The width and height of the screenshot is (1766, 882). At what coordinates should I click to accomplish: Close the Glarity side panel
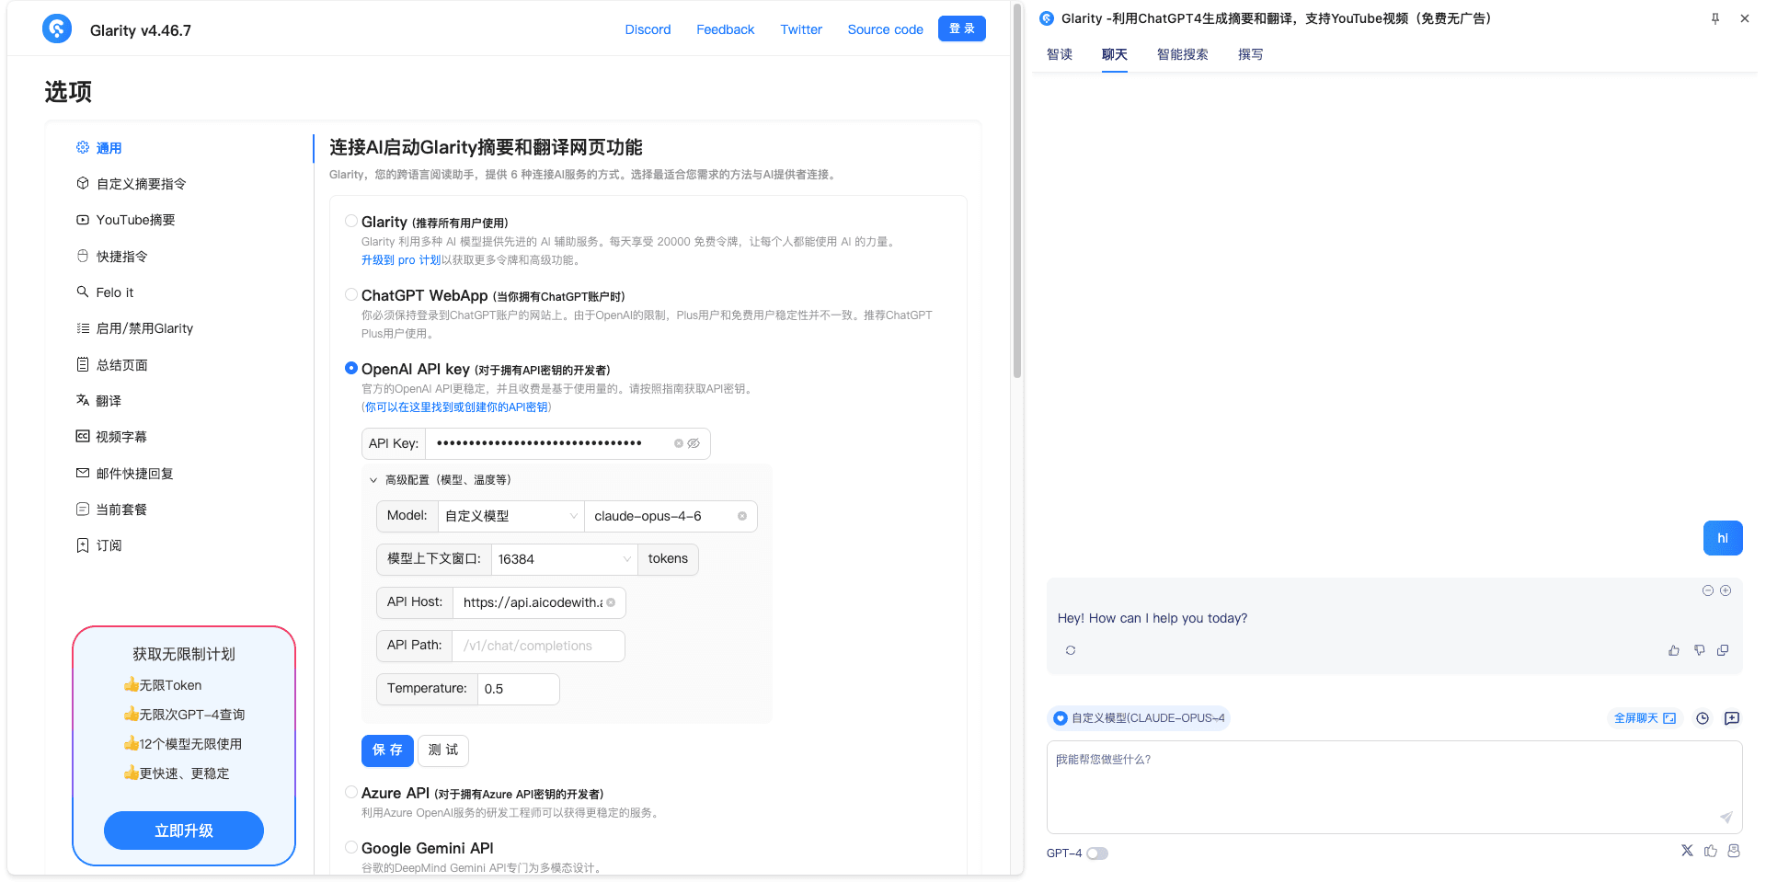(x=1745, y=18)
